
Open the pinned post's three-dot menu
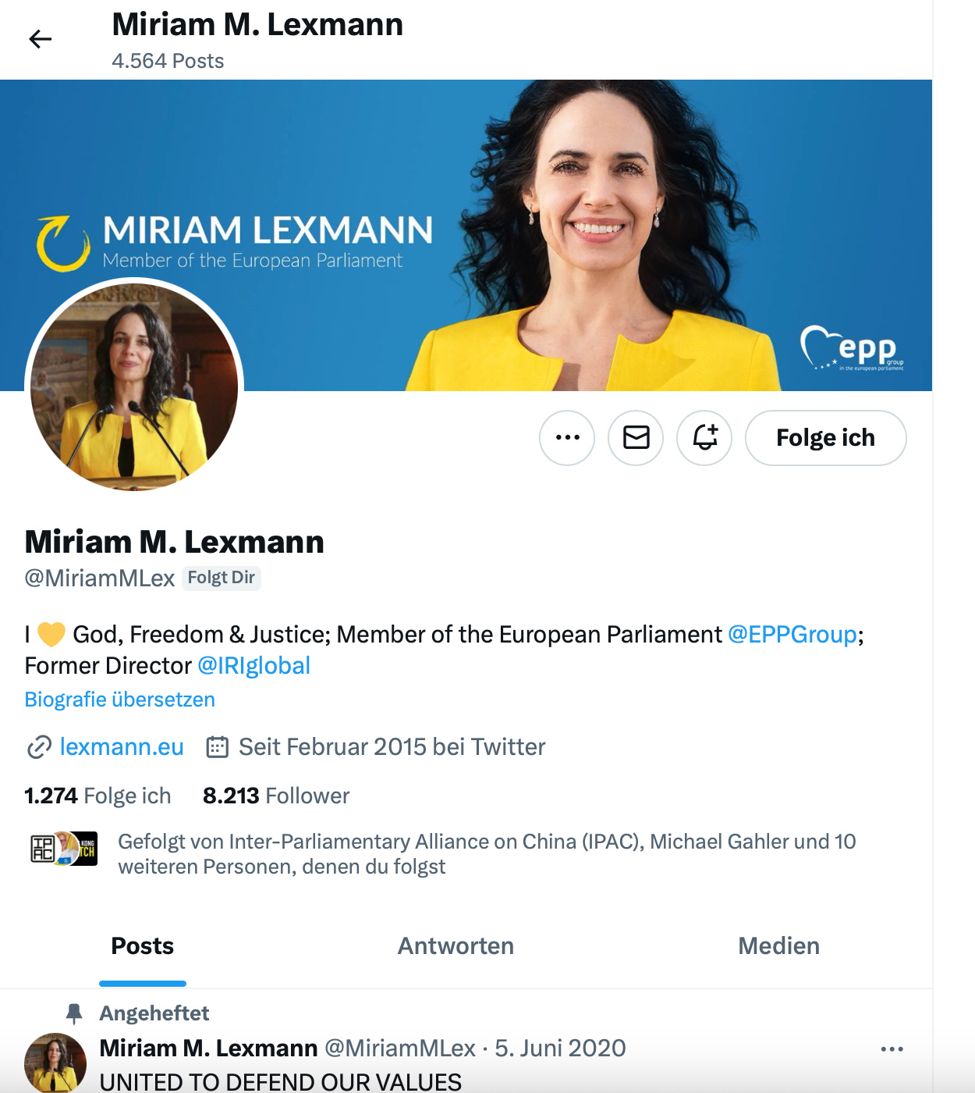892,1049
